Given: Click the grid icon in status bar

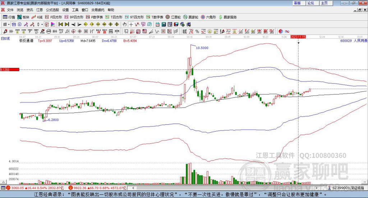Looking at the screenshot, I should click(x=3, y=188).
